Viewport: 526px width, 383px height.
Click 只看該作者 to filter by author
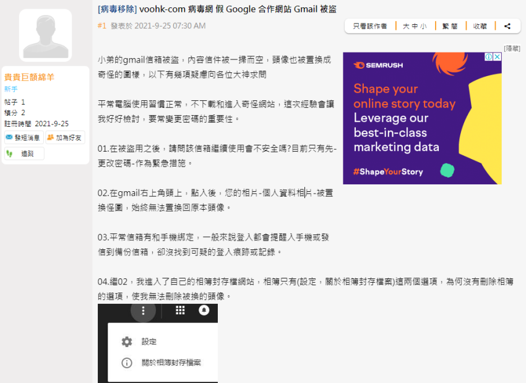[x=370, y=26]
